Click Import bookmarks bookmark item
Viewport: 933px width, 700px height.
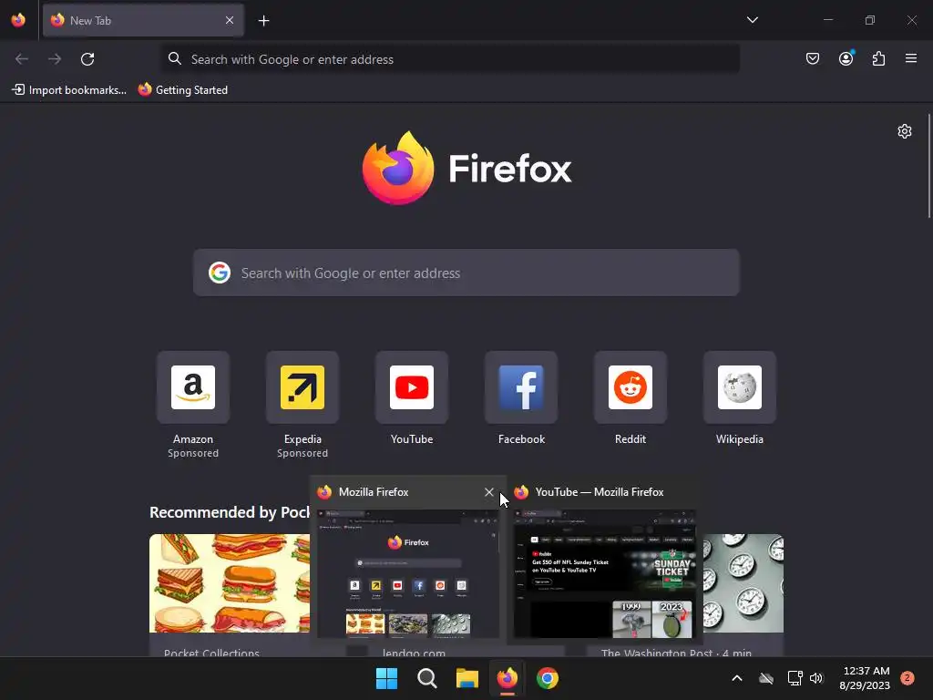(69, 90)
